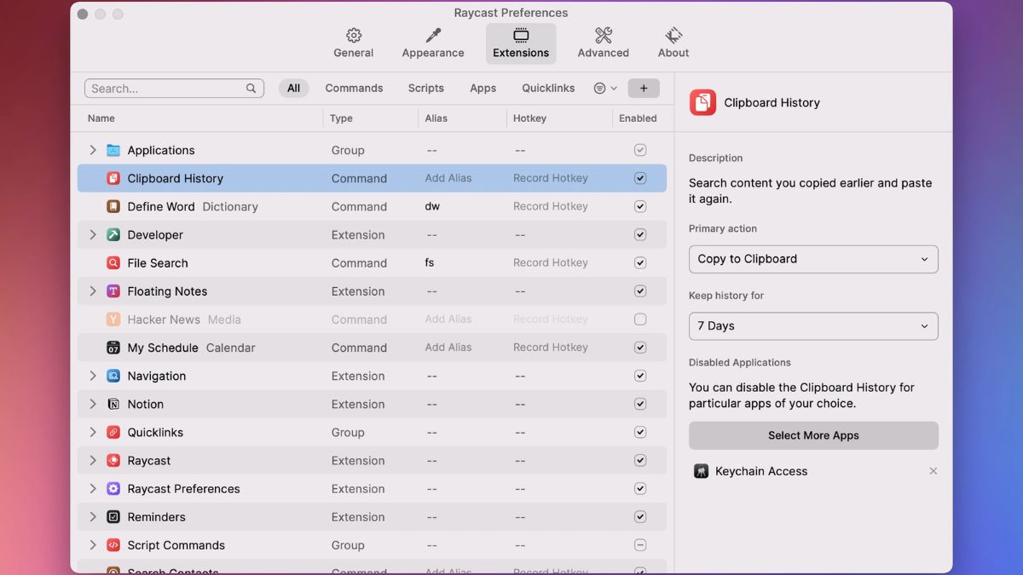
Task: Click Select More Apps button
Action: pos(813,435)
